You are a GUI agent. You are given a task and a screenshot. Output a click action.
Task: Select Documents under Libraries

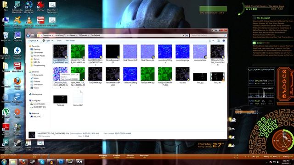pos(38,75)
